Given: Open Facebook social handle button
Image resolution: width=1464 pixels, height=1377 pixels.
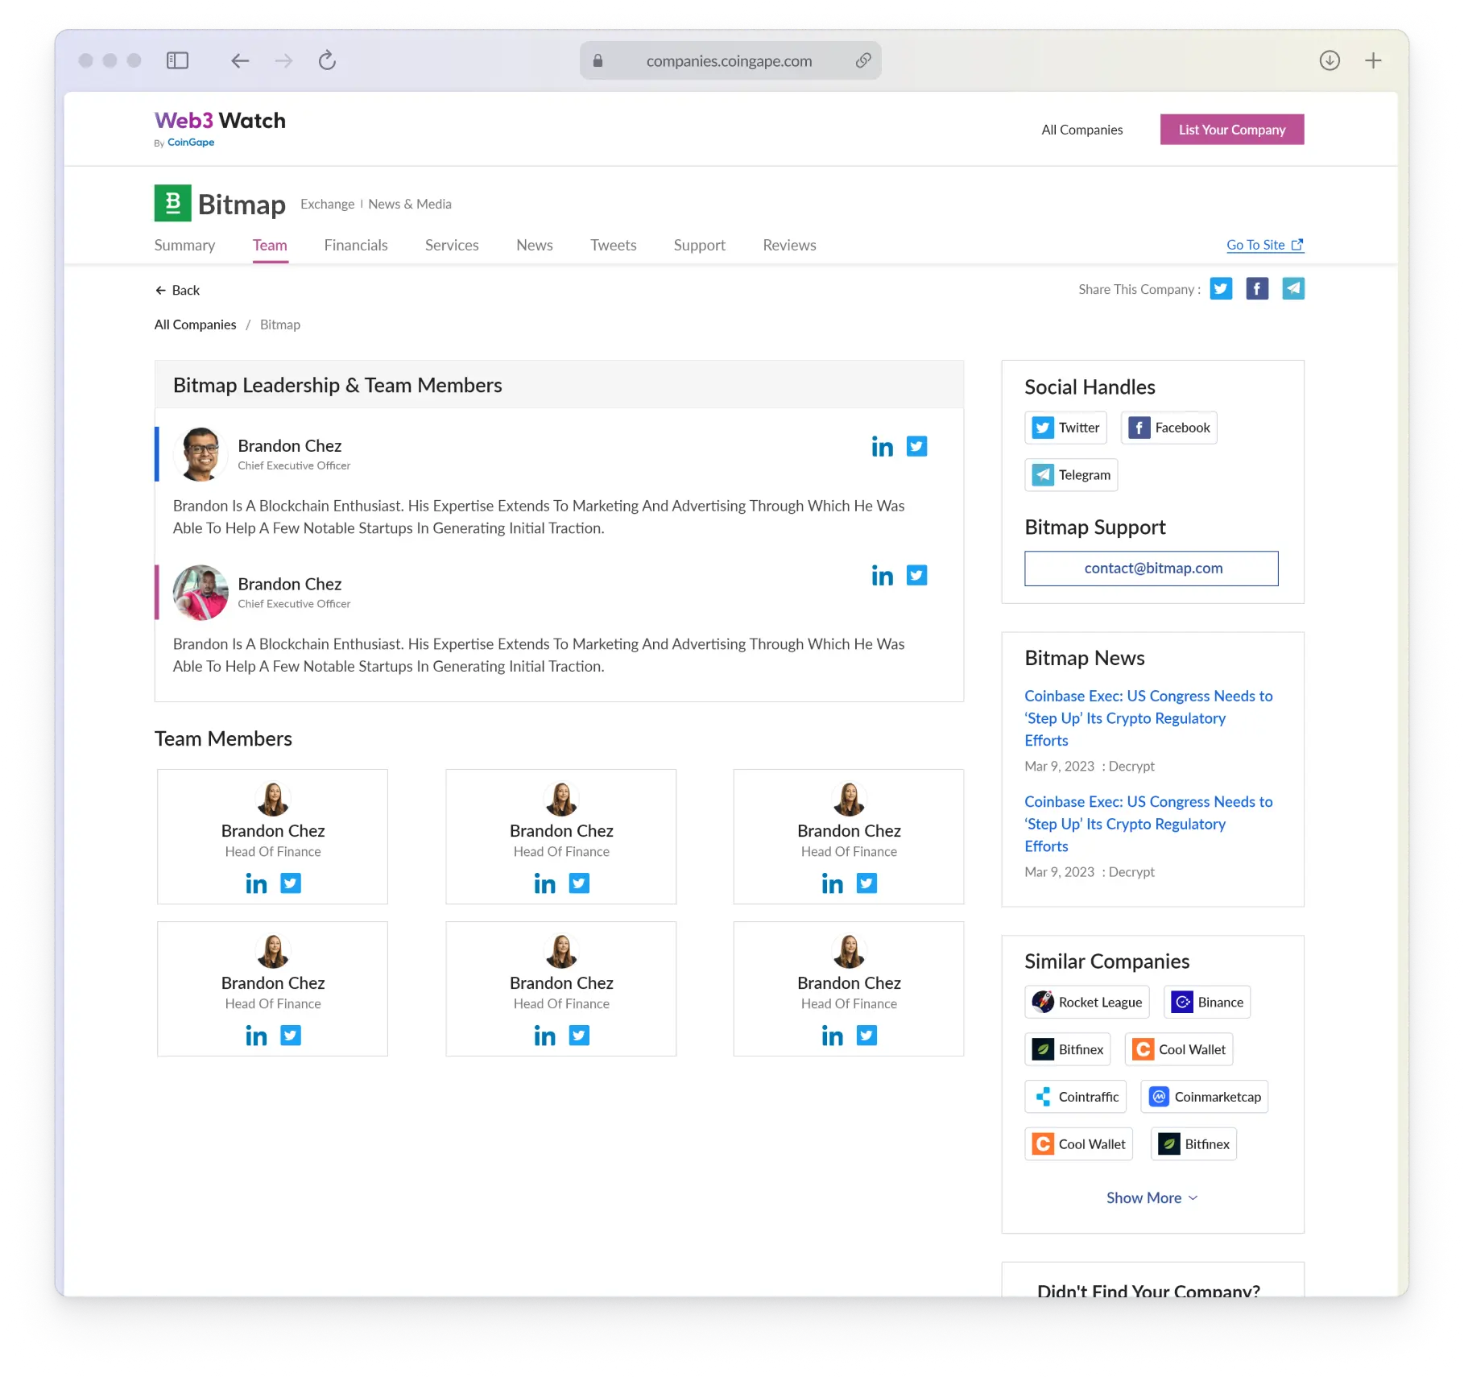Looking at the screenshot, I should click(1169, 428).
